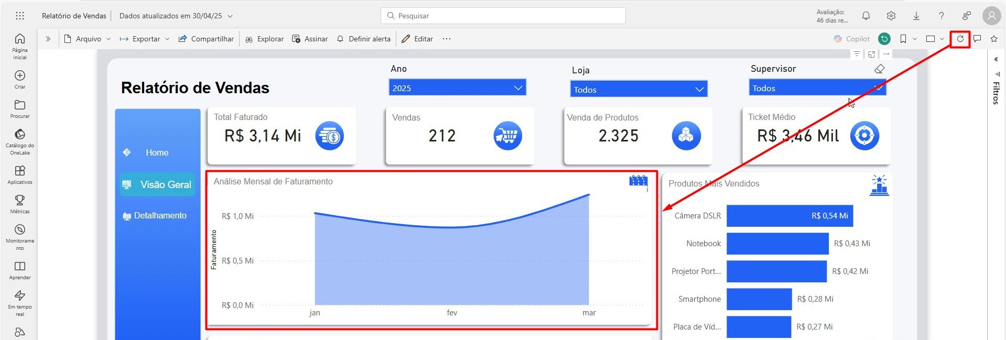Viewport: 1006px width, 340px height.
Task: Open the Ano 2025 dropdown
Action: [457, 87]
